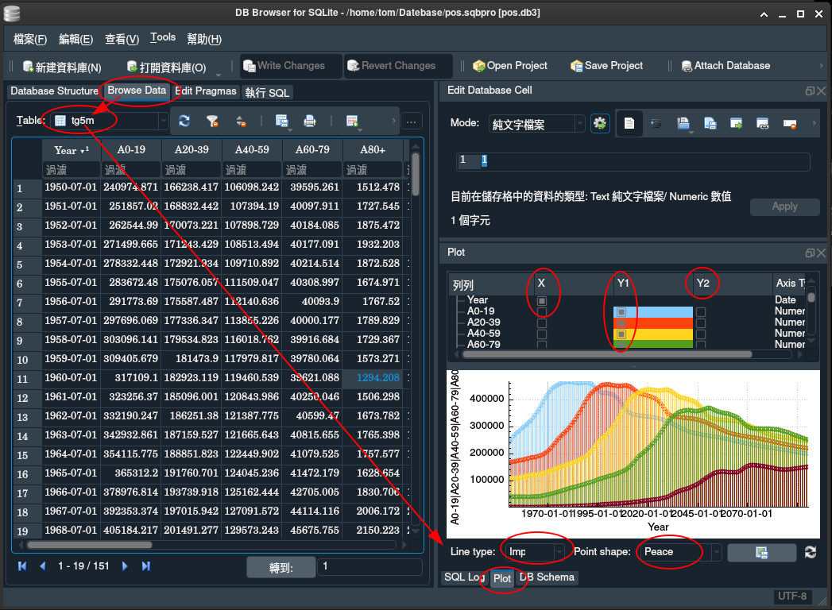The image size is (832, 610).
Task: Save the current plot image
Action: pyautogui.click(x=761, y=552)
